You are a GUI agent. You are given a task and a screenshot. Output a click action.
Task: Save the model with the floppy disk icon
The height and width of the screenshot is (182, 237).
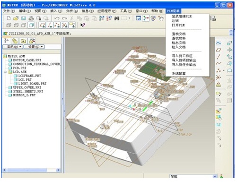[24, 18]
